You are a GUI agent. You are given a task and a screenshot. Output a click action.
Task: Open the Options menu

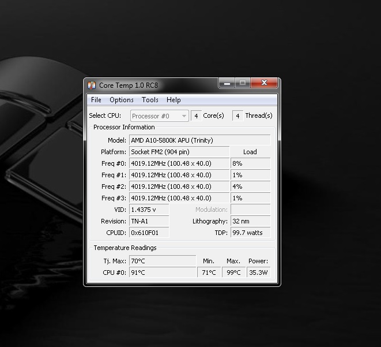coord(122,100)
